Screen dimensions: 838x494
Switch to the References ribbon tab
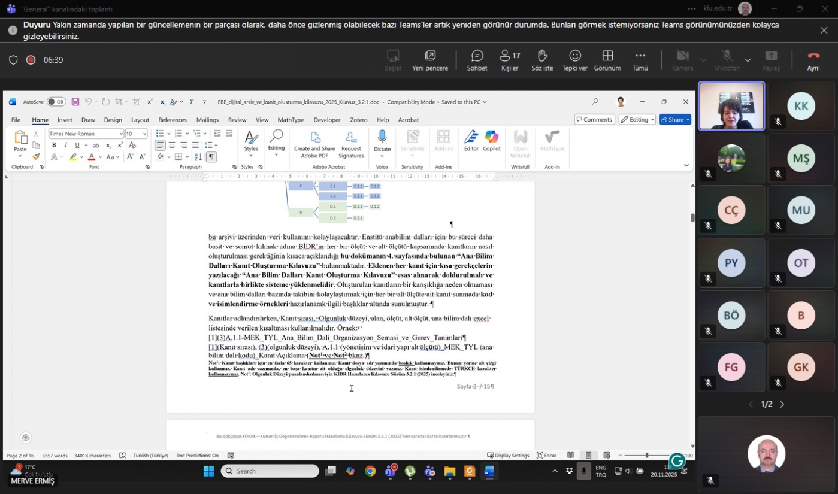[173, 120]
